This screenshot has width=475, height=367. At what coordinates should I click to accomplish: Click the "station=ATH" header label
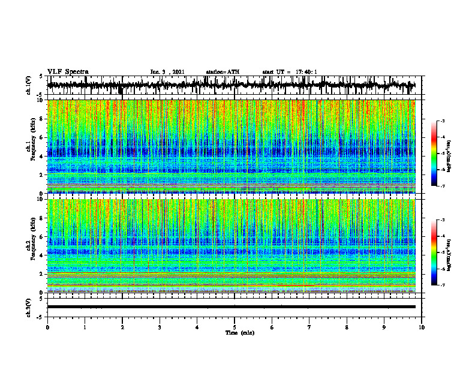click(223, 72)
